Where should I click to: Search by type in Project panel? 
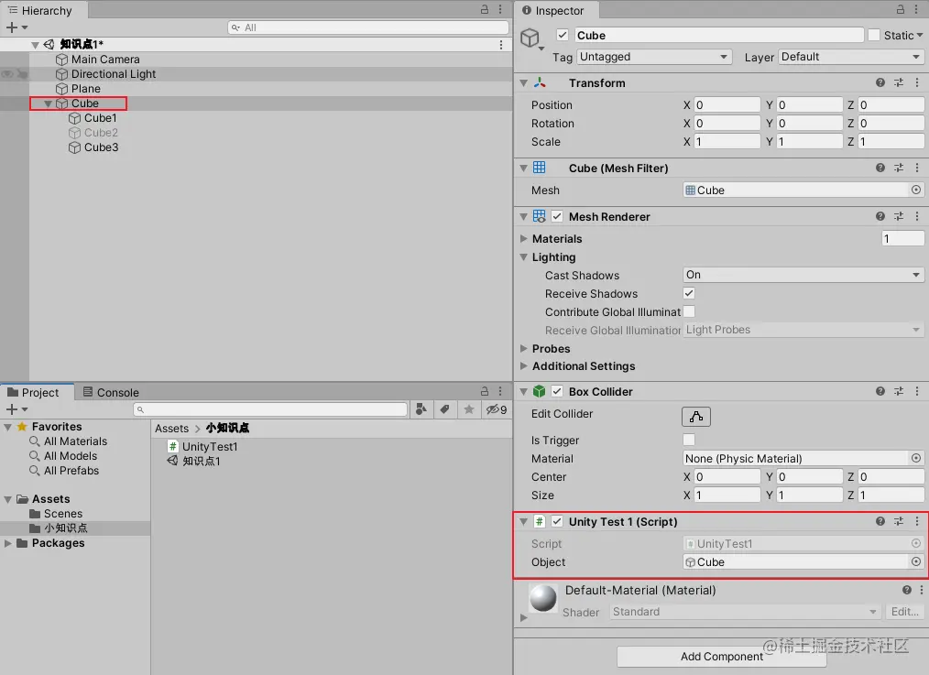(x=421, y=409)
